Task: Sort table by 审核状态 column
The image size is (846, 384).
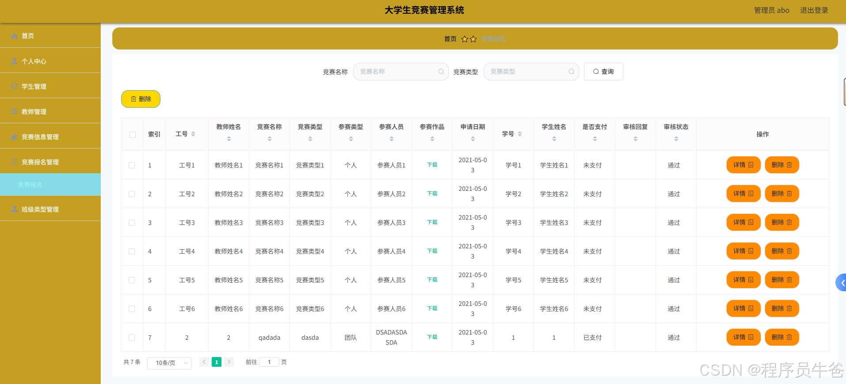Action: (676, 139)
